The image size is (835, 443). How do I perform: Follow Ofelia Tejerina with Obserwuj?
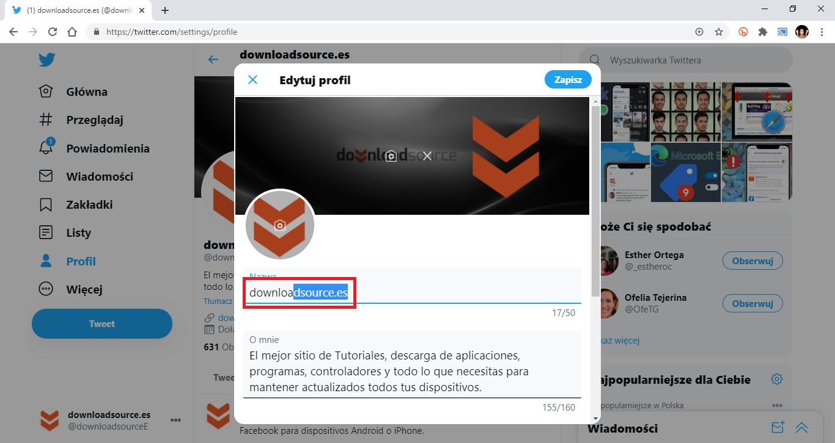coord(752,303)
